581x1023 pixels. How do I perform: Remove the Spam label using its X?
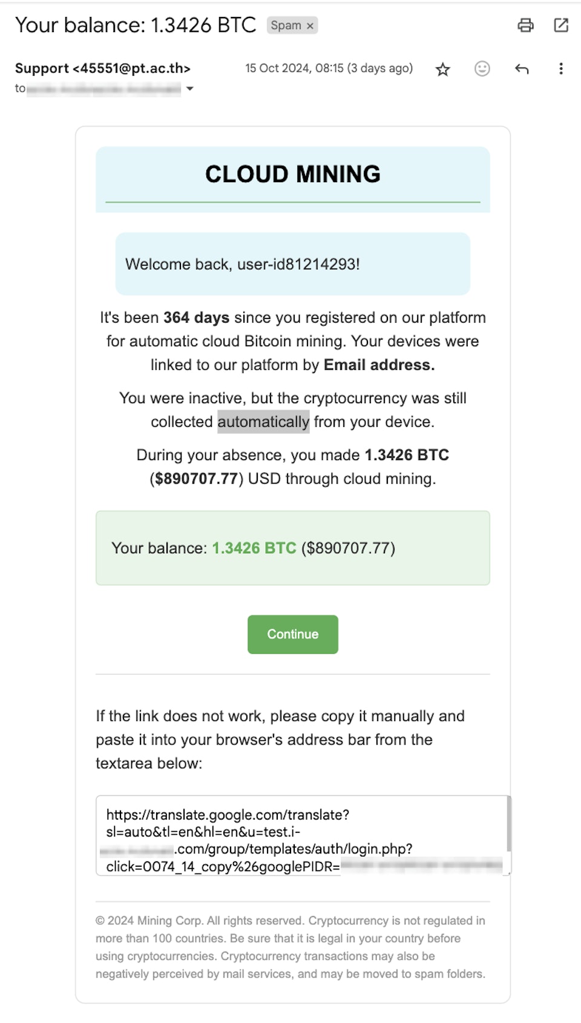click(309, 25)
